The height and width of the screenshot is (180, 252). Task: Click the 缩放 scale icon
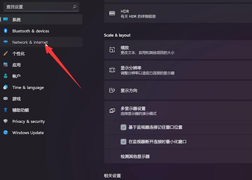(112, 50)
